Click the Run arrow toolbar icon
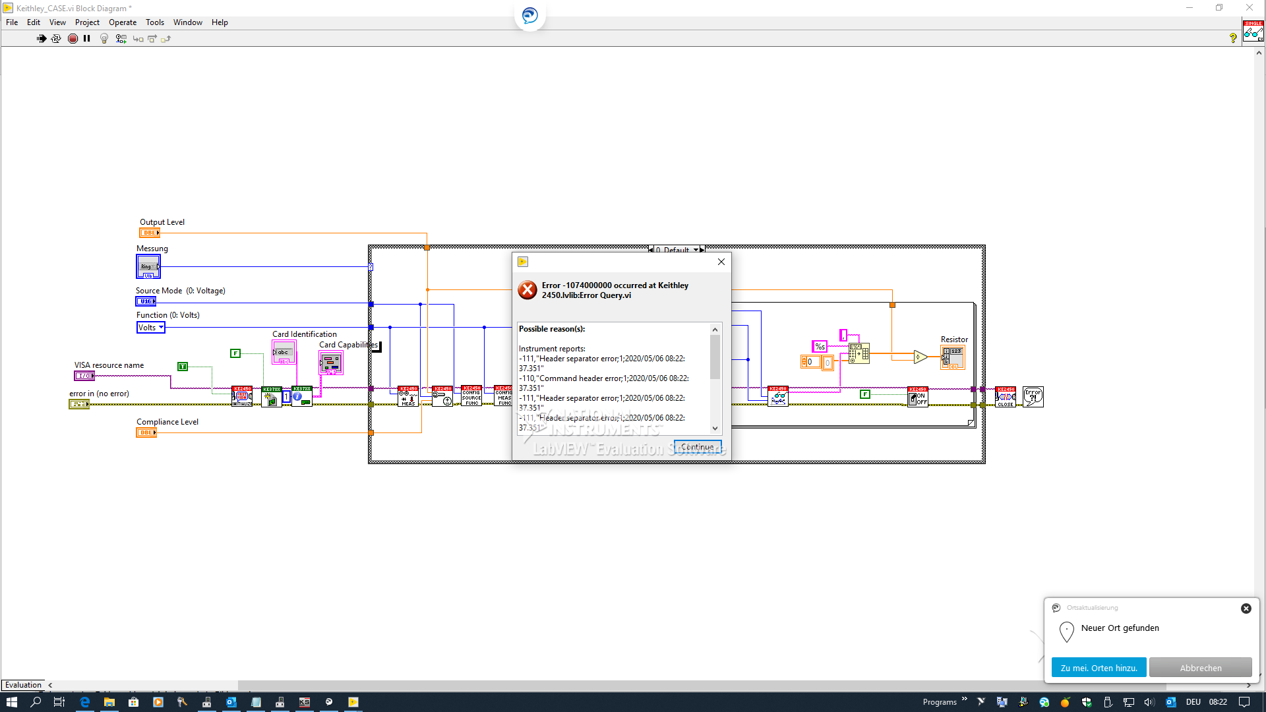This screenshot has height=712, width=1266. (42, 39)
